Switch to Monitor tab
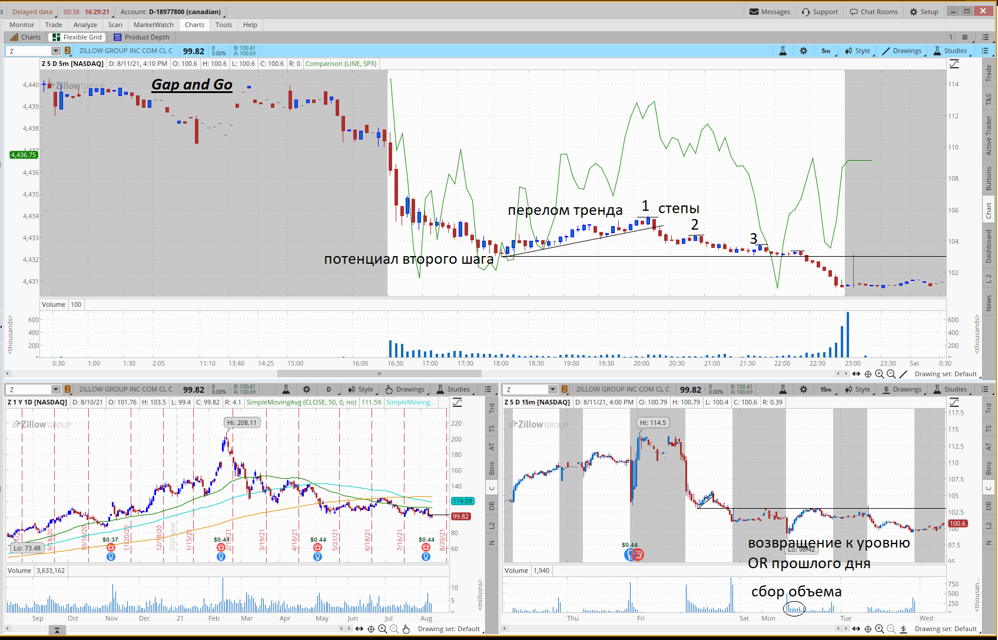Viewport: 998px width, 640px height. point(22,25)
